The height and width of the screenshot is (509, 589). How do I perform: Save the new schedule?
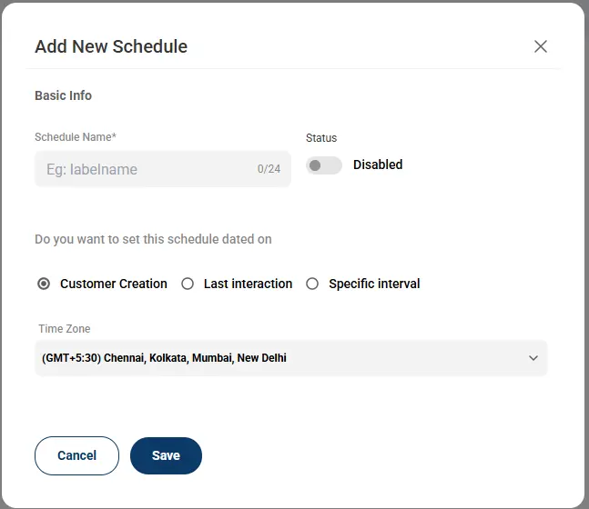[166, 455]
